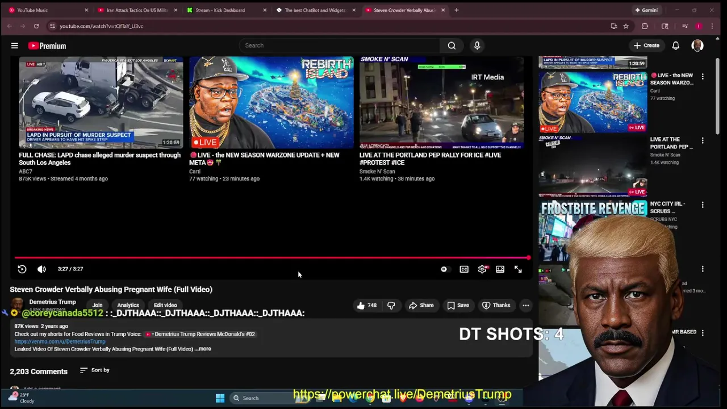Switch to Iran Attack Tactics tab

click(136, 10)
